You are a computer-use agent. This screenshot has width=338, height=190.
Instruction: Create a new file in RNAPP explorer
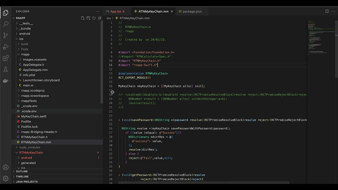pyautogui.click(x=83, y=18)
